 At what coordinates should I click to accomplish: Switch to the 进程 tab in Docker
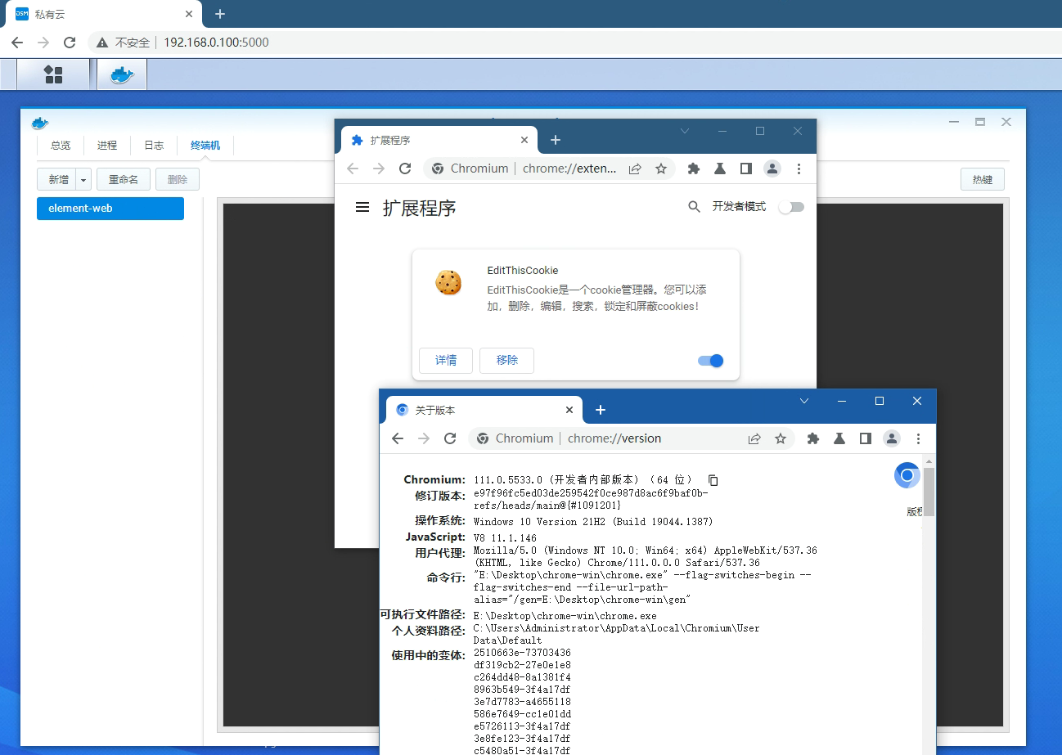tap(107, 146)
